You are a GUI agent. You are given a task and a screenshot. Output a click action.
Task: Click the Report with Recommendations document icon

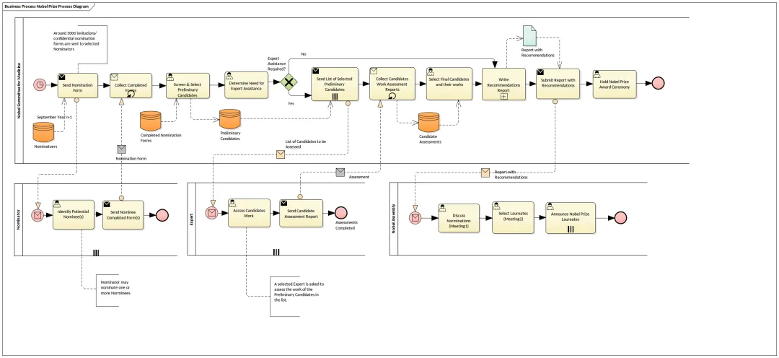click(x=529, y=35)
